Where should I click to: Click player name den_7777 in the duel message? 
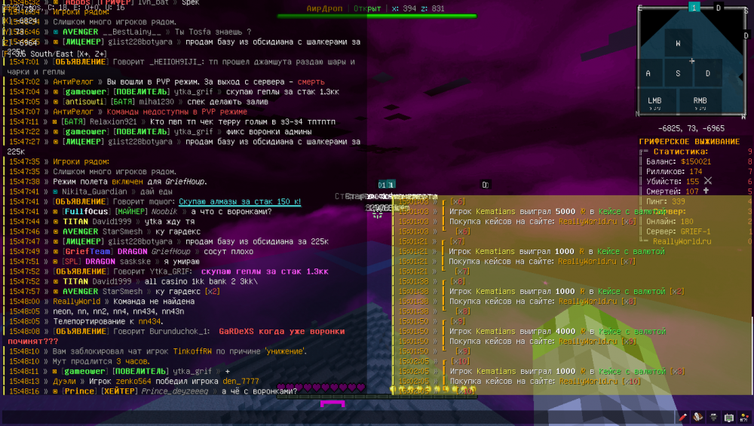(x=241, y=382)
